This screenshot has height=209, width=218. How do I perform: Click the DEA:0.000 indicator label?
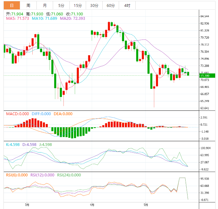tap(63, 114)
